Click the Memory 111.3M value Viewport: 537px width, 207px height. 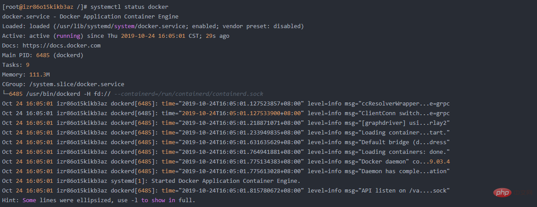(x=40, y=75)
